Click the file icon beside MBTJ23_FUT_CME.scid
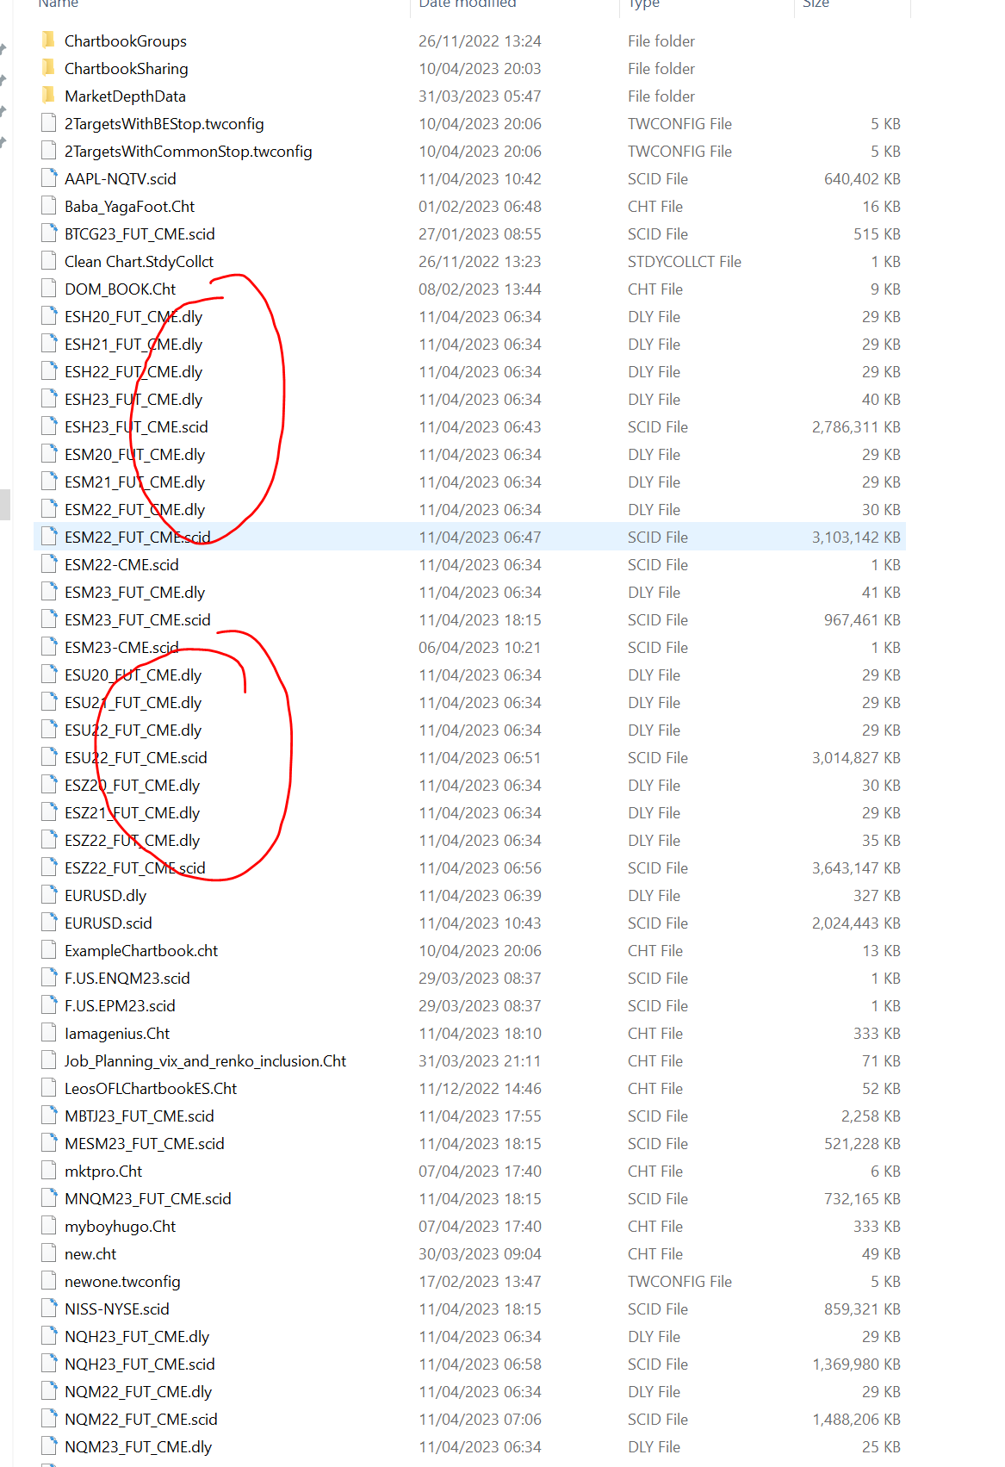 click(49, 1116)
